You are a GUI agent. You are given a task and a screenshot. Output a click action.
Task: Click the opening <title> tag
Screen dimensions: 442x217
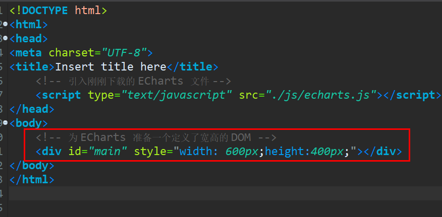[32, 67]
